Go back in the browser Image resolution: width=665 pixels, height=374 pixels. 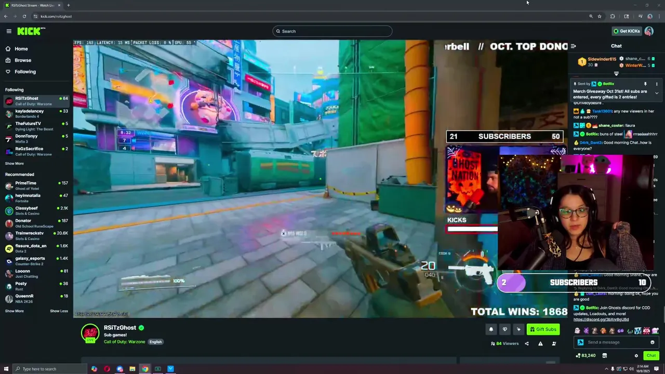(x=6, y=16)
